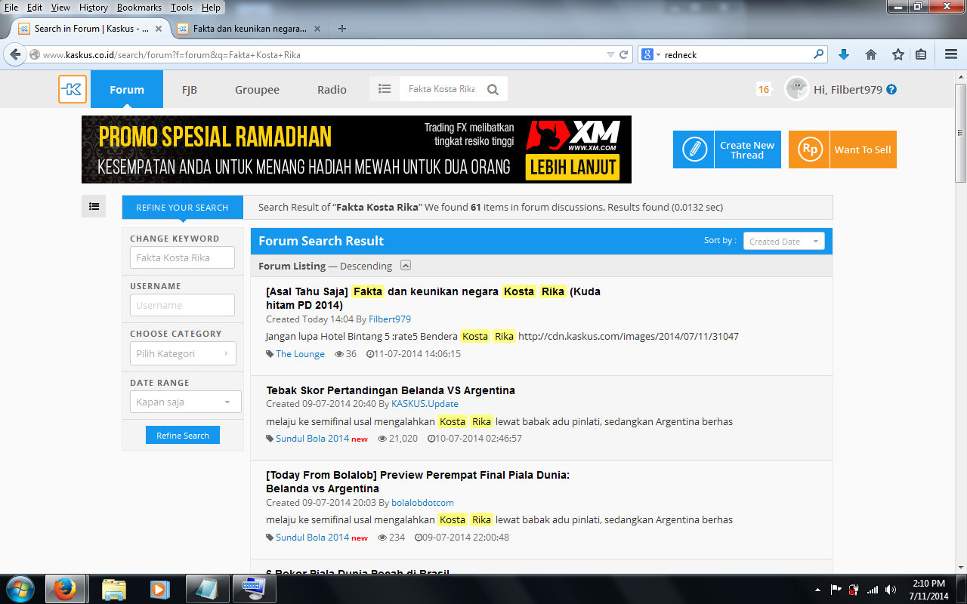This screenshot has height=604, width=967.
Task: Click the Filbert979 avatar image
Action: click(797, 88)
